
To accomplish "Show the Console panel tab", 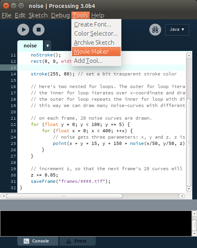I will coord(38,241).
